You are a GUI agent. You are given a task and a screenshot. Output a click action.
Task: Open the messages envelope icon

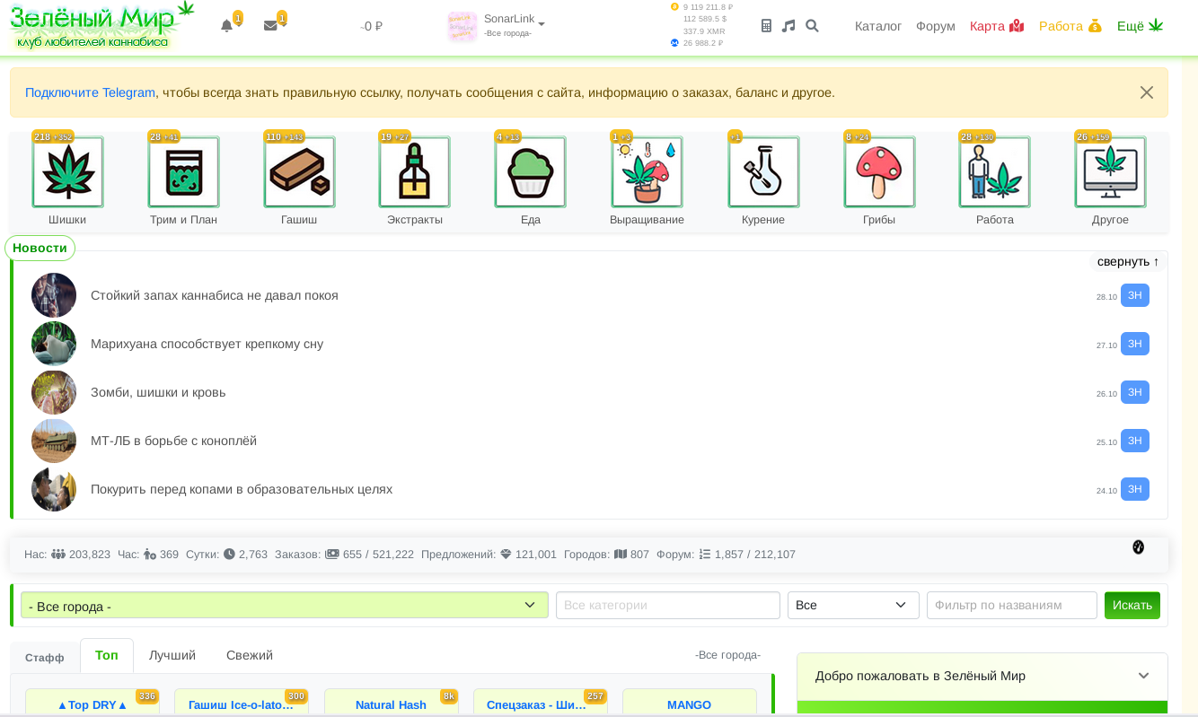270,26
